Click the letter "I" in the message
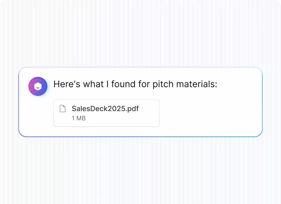The image size is (281, 204). 108,84
